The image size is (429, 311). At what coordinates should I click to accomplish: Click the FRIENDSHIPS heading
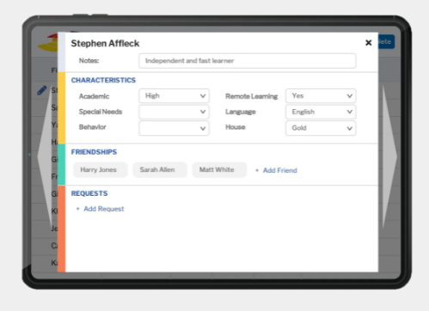[x=94, y=152]
